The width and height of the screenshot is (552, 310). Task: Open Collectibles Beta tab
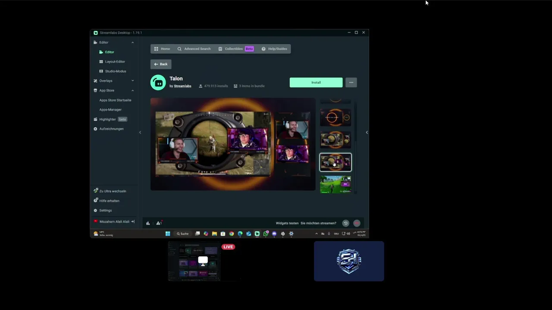[235, 49]
